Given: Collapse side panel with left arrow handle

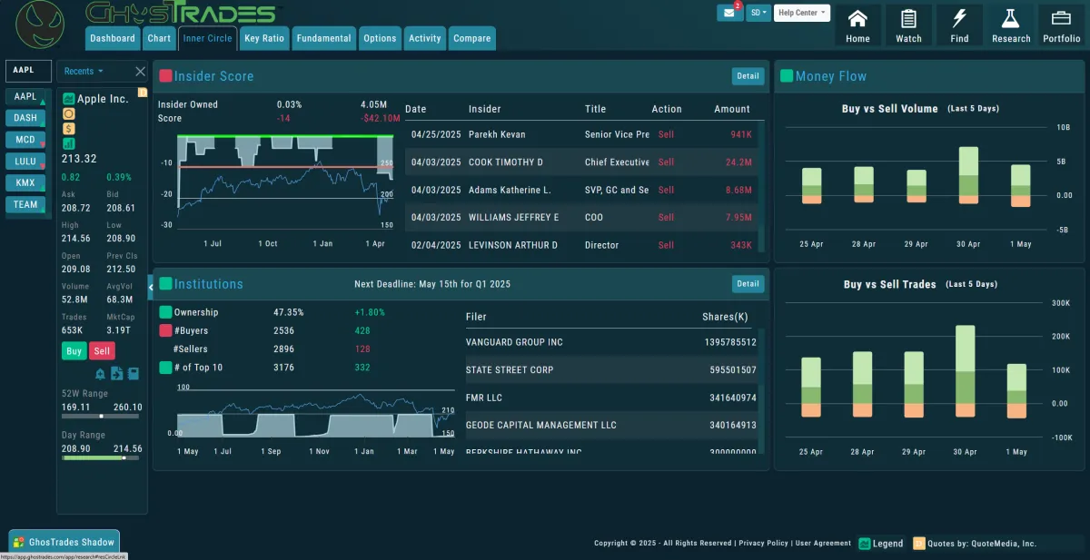Looking at the screenshot, I should (151, 285).
